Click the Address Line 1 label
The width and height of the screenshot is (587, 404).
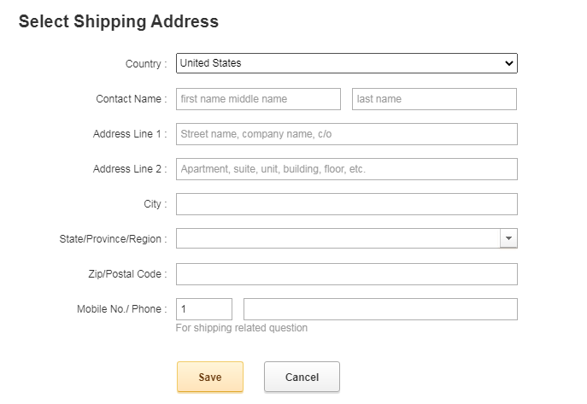click(x=129, y=134)
